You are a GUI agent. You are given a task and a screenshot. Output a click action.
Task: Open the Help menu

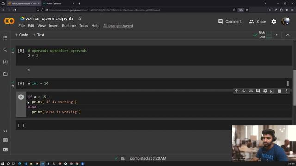[96, 26]
